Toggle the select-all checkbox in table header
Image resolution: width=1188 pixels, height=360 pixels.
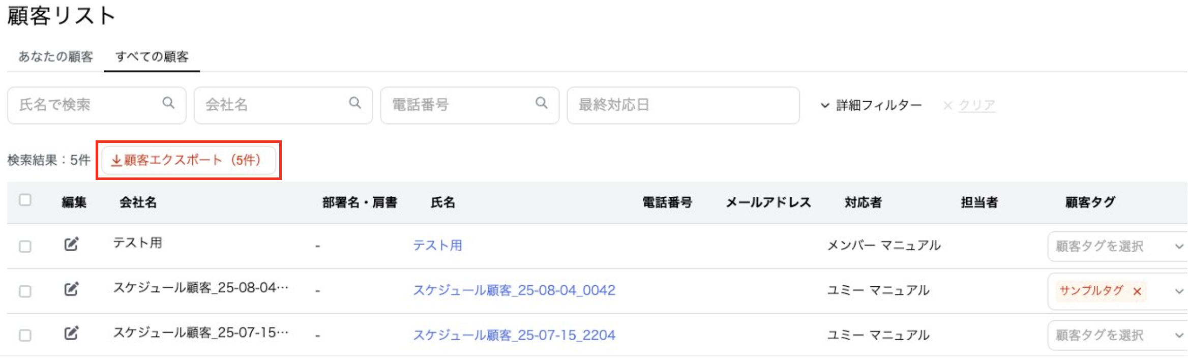(25, 200)
